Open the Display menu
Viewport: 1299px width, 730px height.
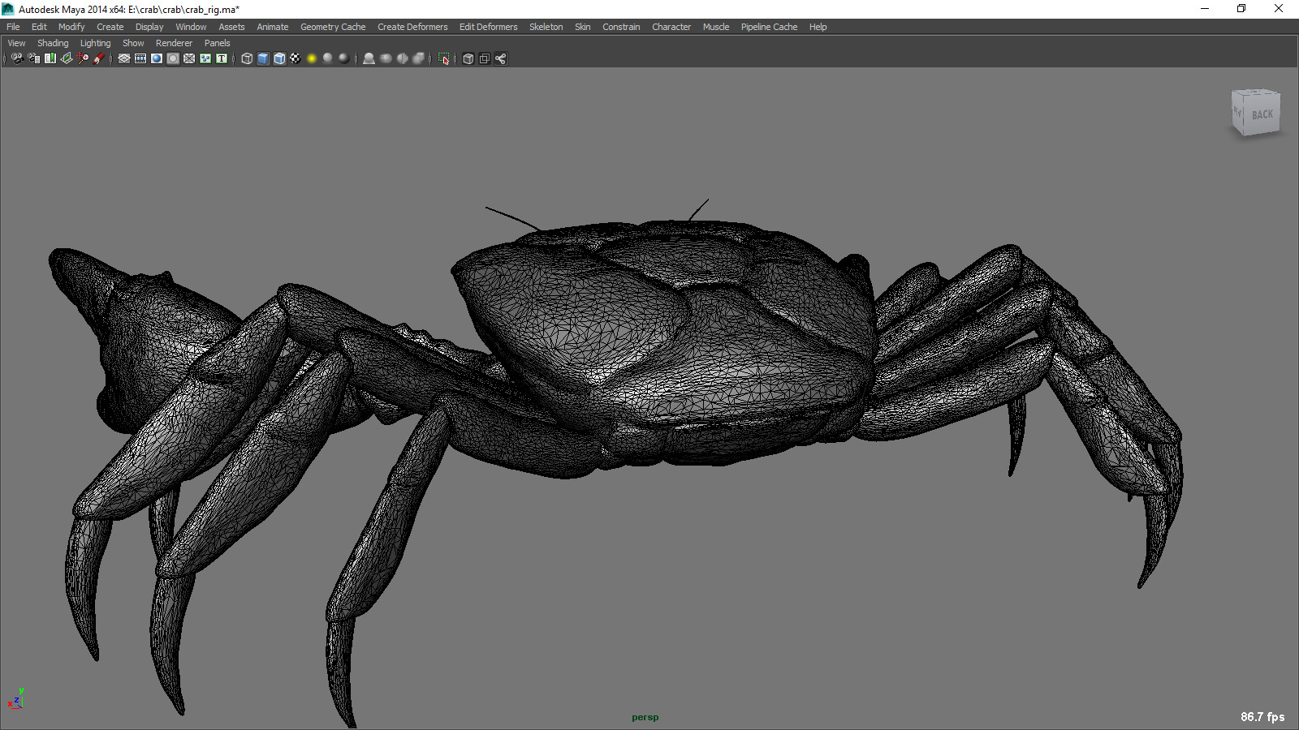coord(149,27)
